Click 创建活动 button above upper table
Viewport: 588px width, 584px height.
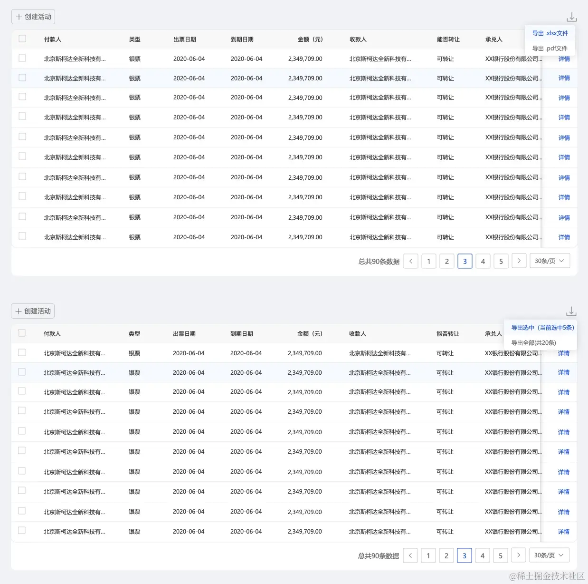pos(33,17)
